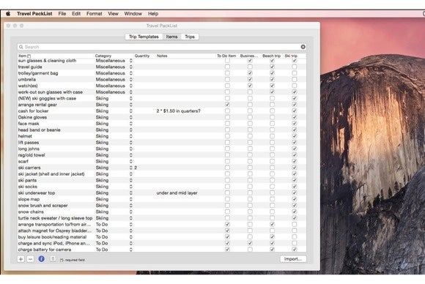Open category dropdown for snow chains
425x284 pixels.
click(x=131, y=212)
